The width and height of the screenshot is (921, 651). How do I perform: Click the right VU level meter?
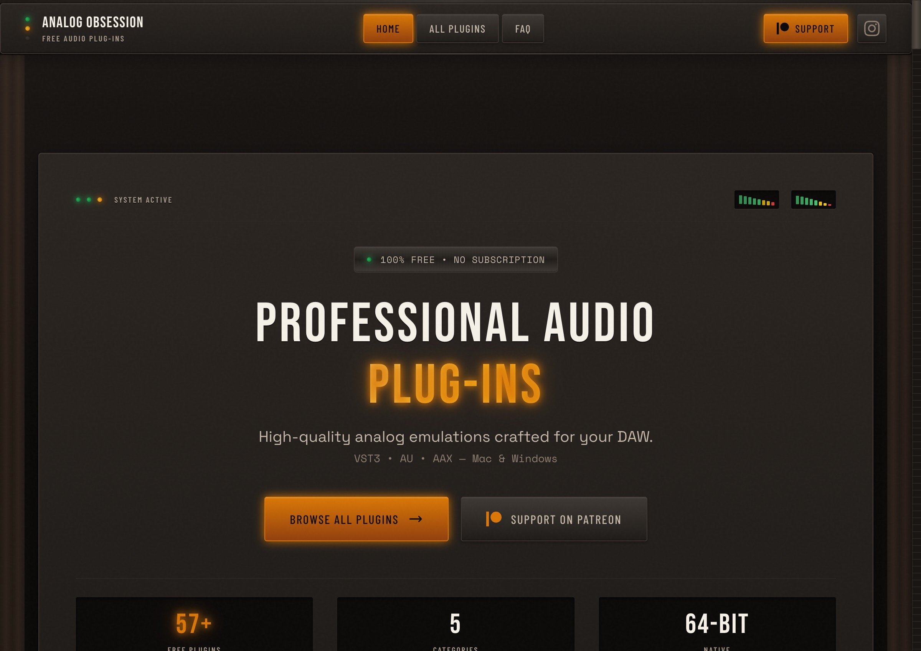pos(813,200)
